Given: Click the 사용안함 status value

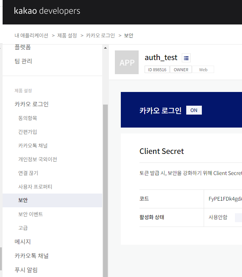Looking at the screenshot, I should coord(218,217).
